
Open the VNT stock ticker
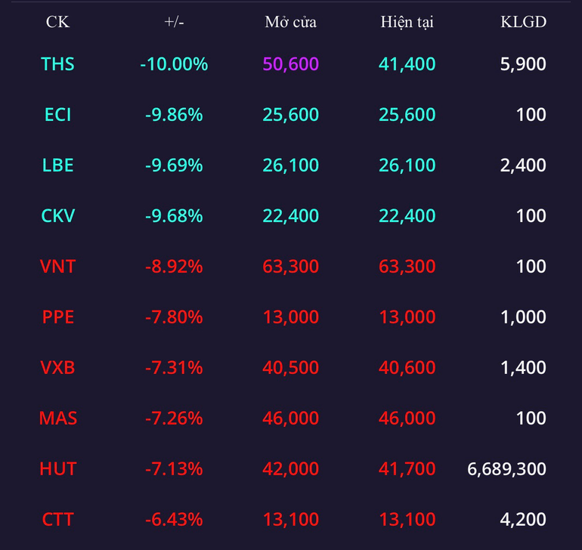point(57,267)
